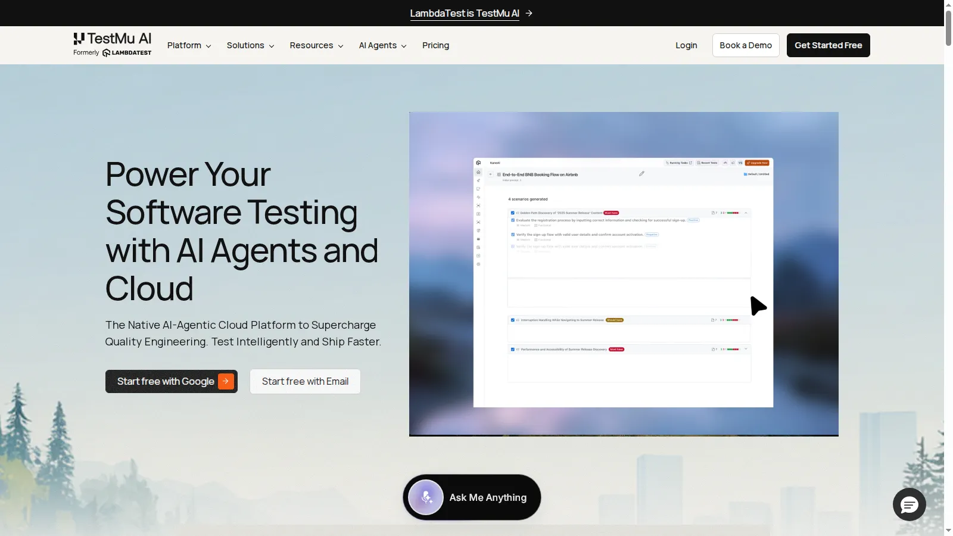Open the LambdaTest is TestMu AI banner link

pyautogui.click(x=471, y=13)
